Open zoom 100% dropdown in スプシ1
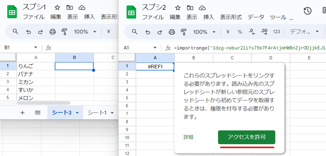This screenshot has height=156, width=326. pyautogui.click(x=85, y=32)
